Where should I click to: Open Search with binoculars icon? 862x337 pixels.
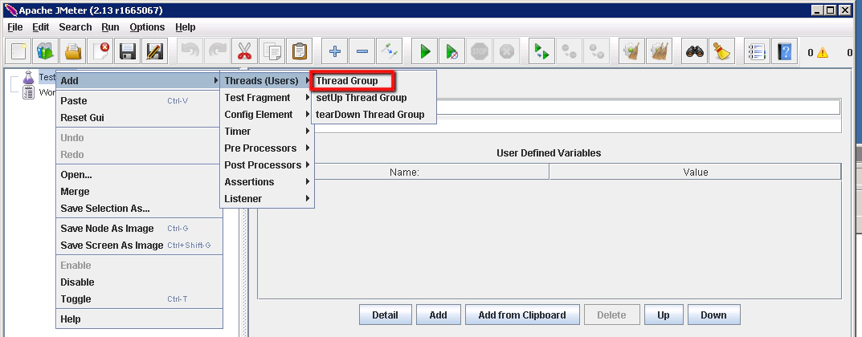pos(695,51)
